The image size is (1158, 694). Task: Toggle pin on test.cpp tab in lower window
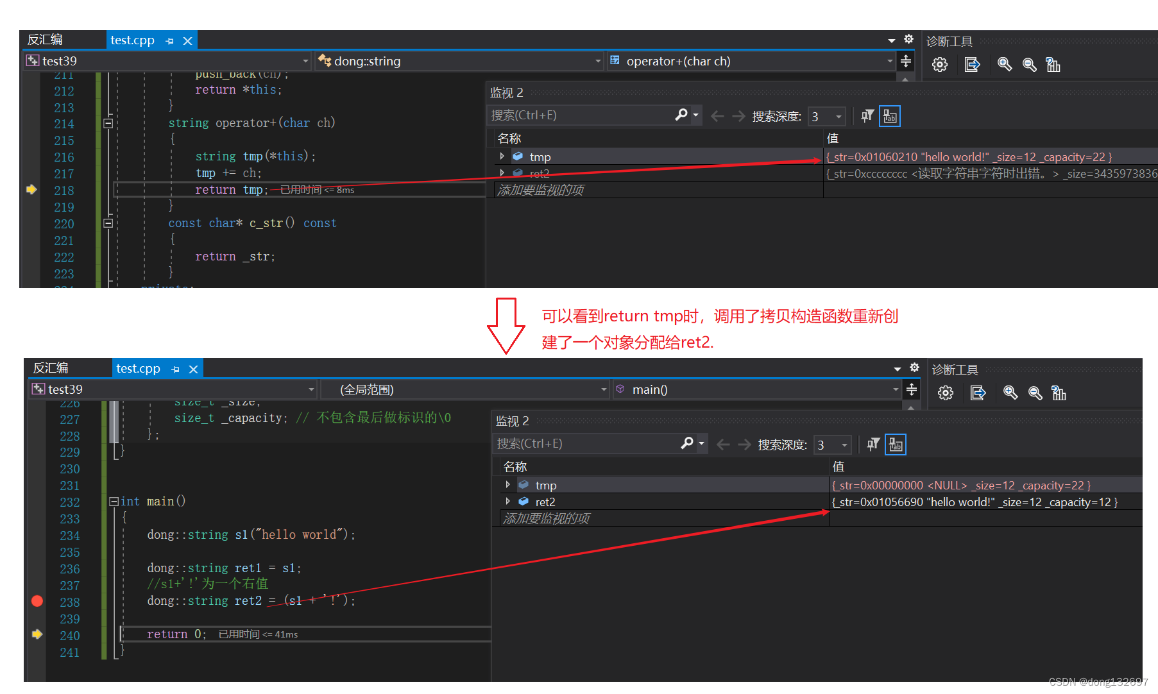(x=176, y=369)
